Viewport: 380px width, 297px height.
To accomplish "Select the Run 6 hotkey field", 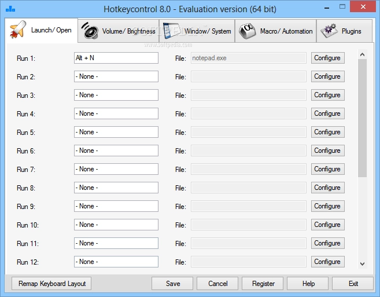I will coord(116,151).
